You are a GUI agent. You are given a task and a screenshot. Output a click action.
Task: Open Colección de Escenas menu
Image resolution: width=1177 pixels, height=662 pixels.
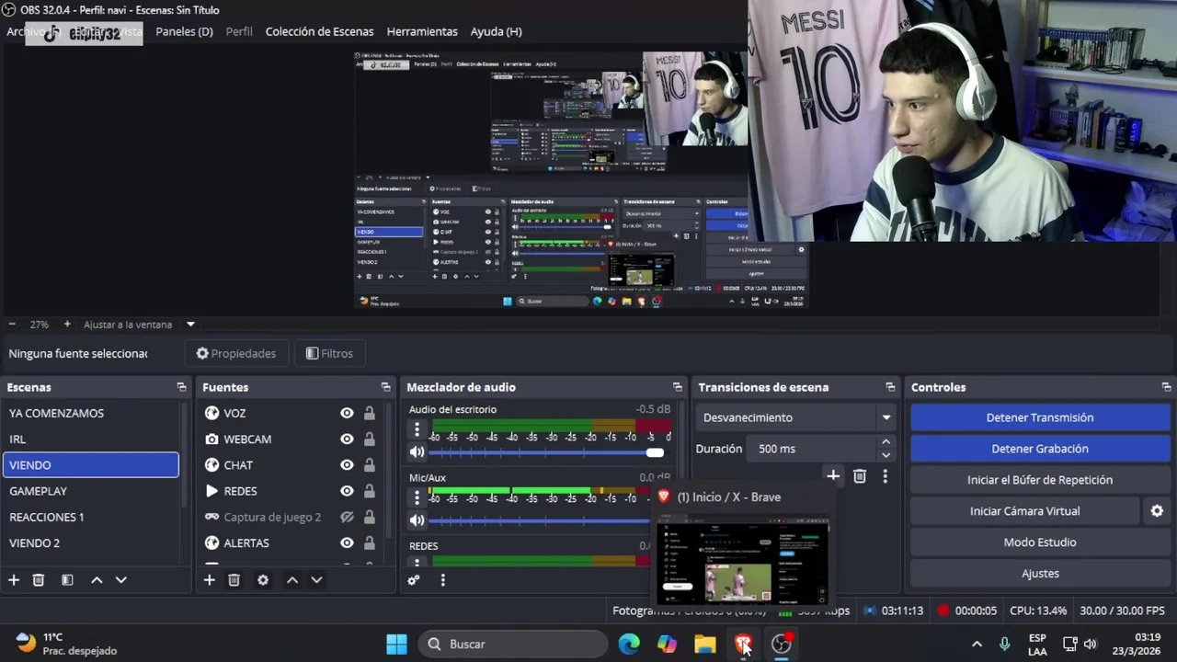(x=319, y=31)
